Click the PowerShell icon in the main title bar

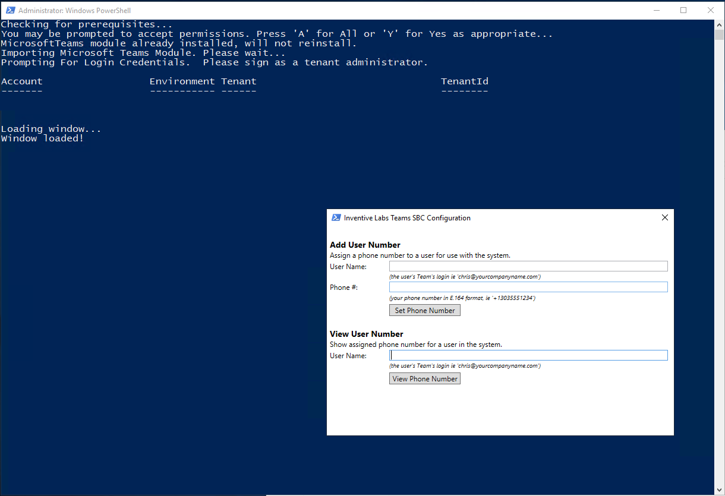[x=11, y=10]
